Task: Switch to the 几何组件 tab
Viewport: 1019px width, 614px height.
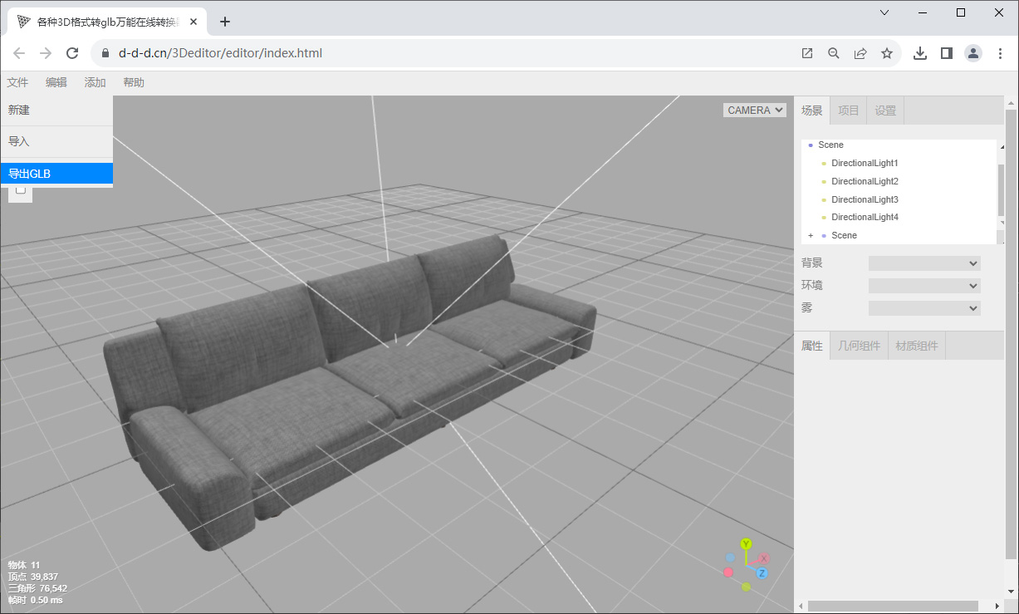Action: [859, 346]
